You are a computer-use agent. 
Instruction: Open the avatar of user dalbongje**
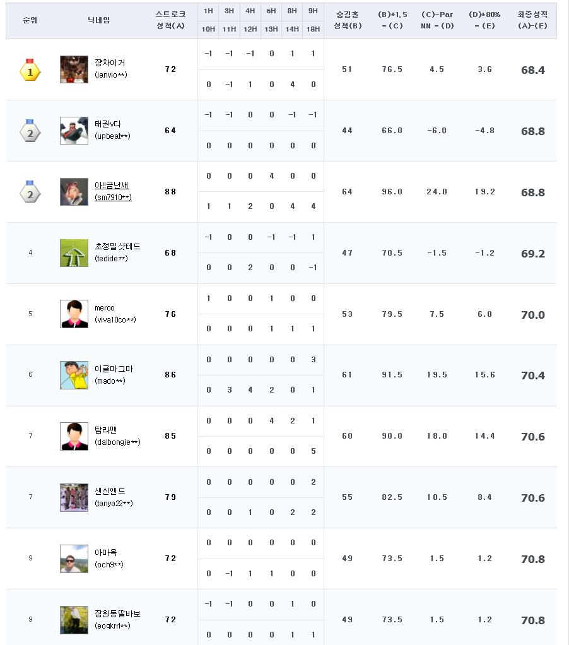(74, 436)
